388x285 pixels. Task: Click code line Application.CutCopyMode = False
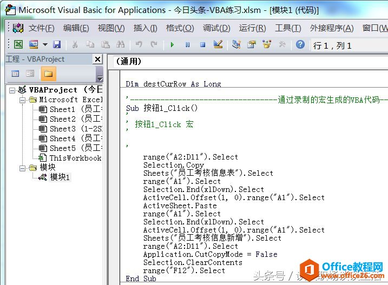(211, 254)
